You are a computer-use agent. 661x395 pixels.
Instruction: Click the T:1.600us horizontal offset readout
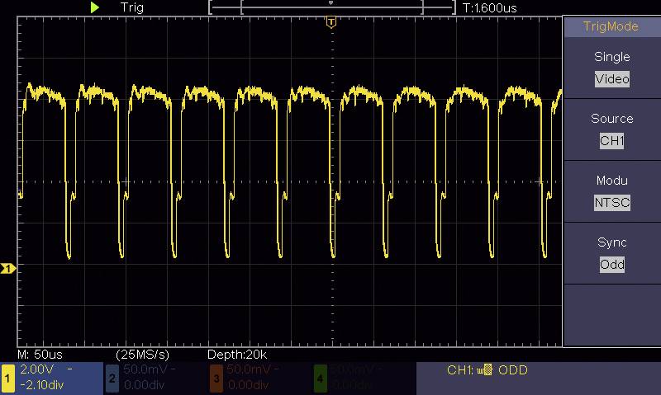coord(490,7)
